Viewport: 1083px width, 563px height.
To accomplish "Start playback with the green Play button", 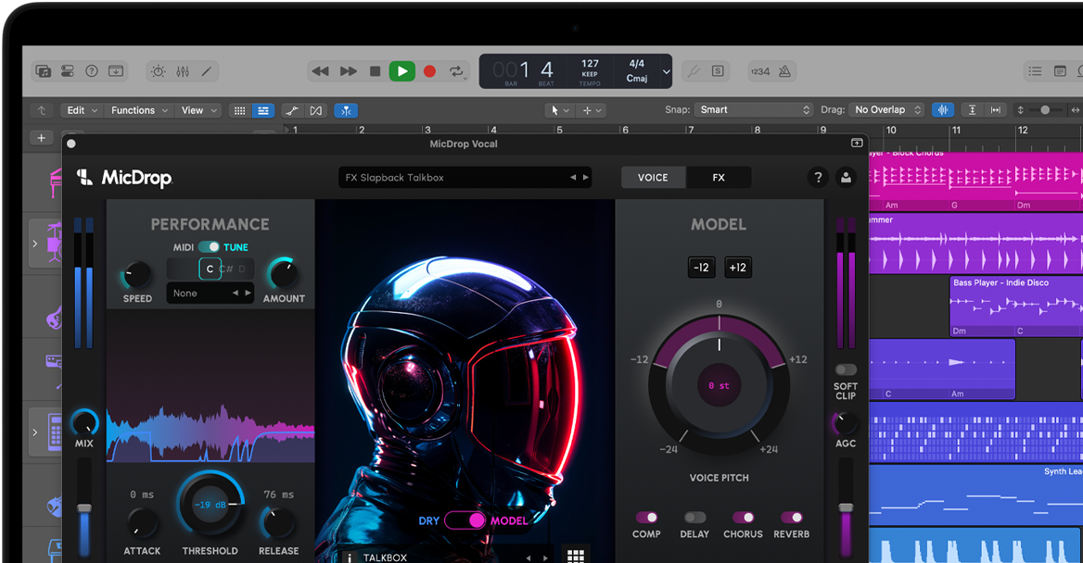I will tap(402, 71).
